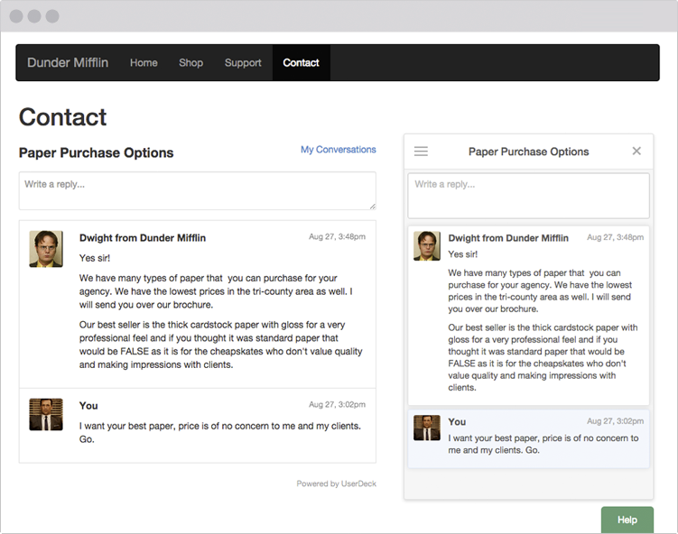Click the "Paper Purchase Options" widget title
Viewport: 678px width, 534px height.
click(528, 152)
